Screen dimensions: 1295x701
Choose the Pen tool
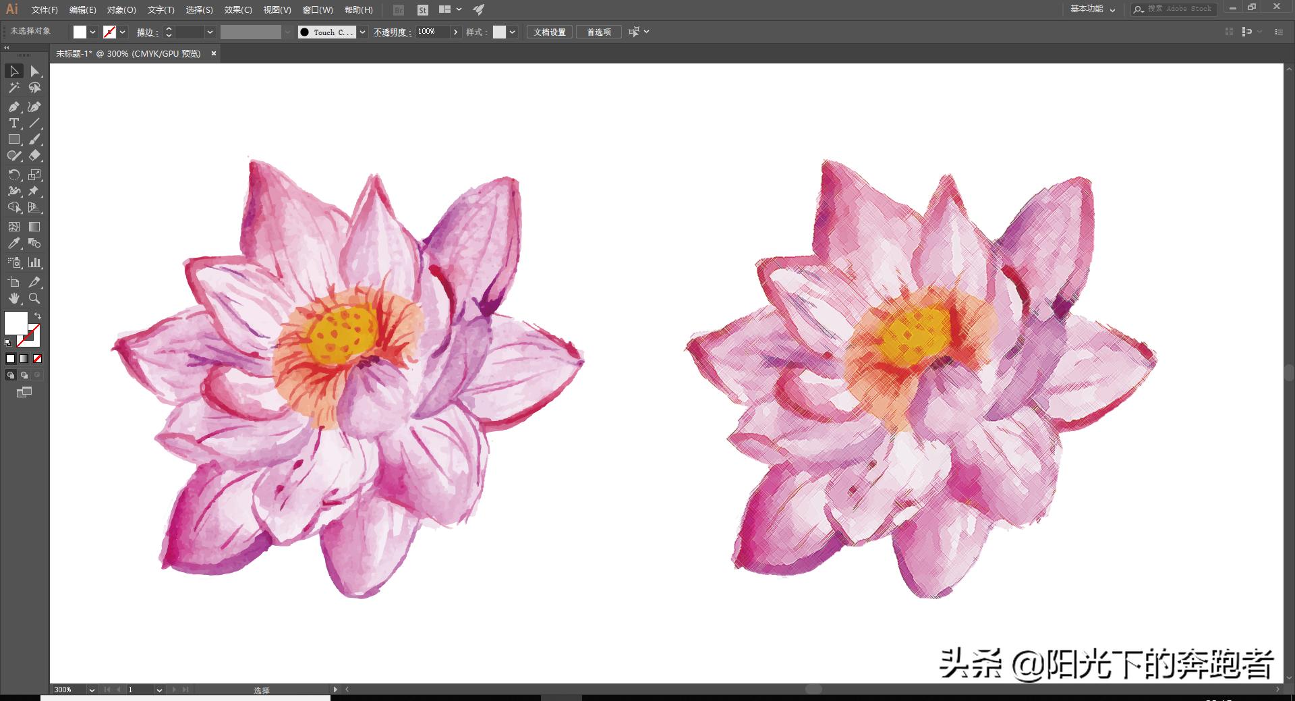point(13,107)
